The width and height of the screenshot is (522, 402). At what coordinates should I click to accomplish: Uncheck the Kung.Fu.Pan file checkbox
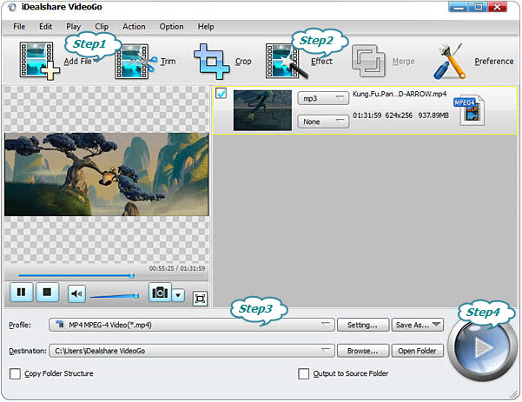[x=221, y=93]
